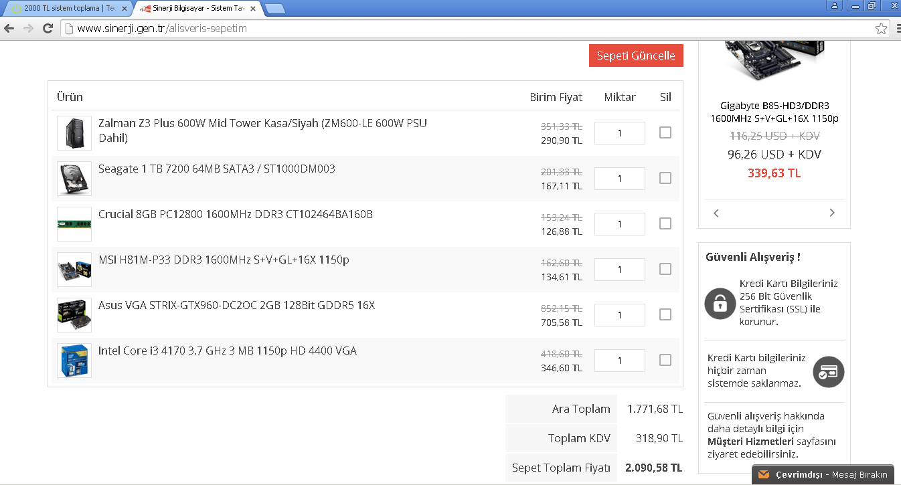901x485 pixels.
Task: Go back with the browser back arrow
Action: [x=9, y=28]
